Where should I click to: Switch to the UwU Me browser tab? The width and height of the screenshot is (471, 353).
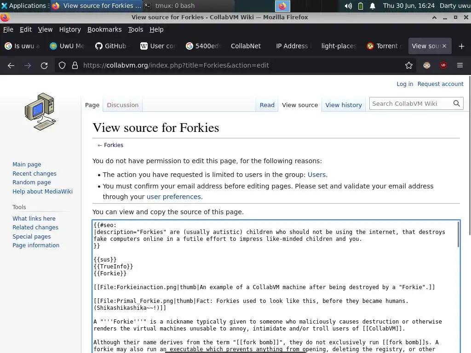tap(68, 46)
